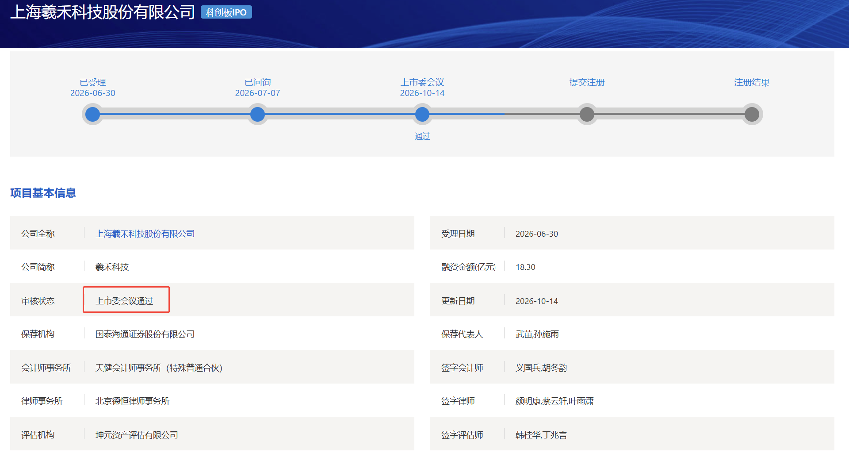
Task: Click the 项目基本信息 section heading
Action: pos(43,193)
